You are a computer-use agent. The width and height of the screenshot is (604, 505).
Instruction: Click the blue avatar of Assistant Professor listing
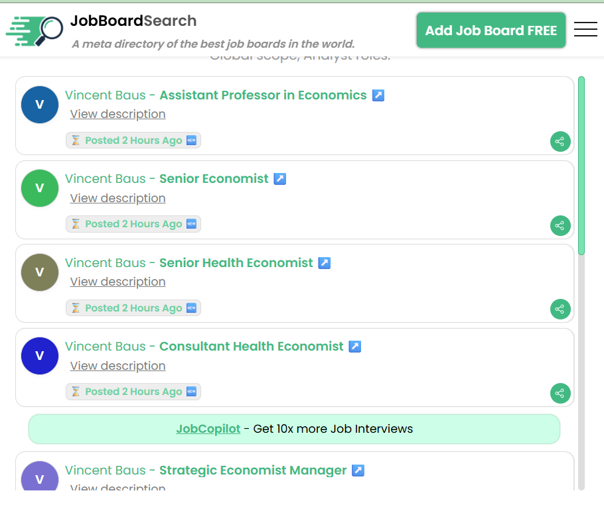(x=40, y=105)
